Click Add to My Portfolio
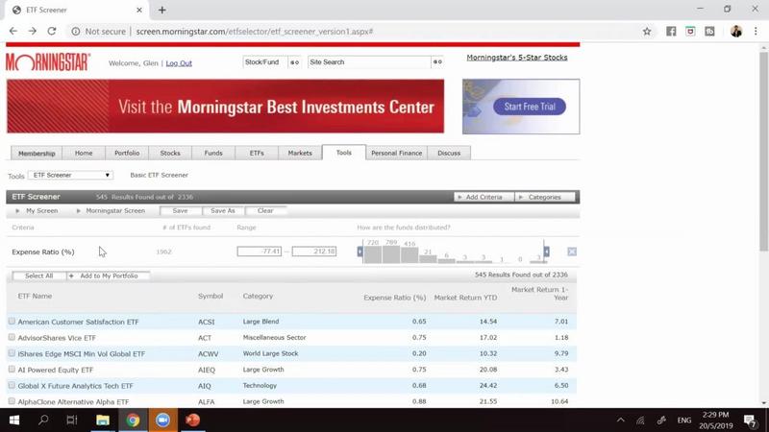This screenshot has width=769, height=432. tap(109, 276)
